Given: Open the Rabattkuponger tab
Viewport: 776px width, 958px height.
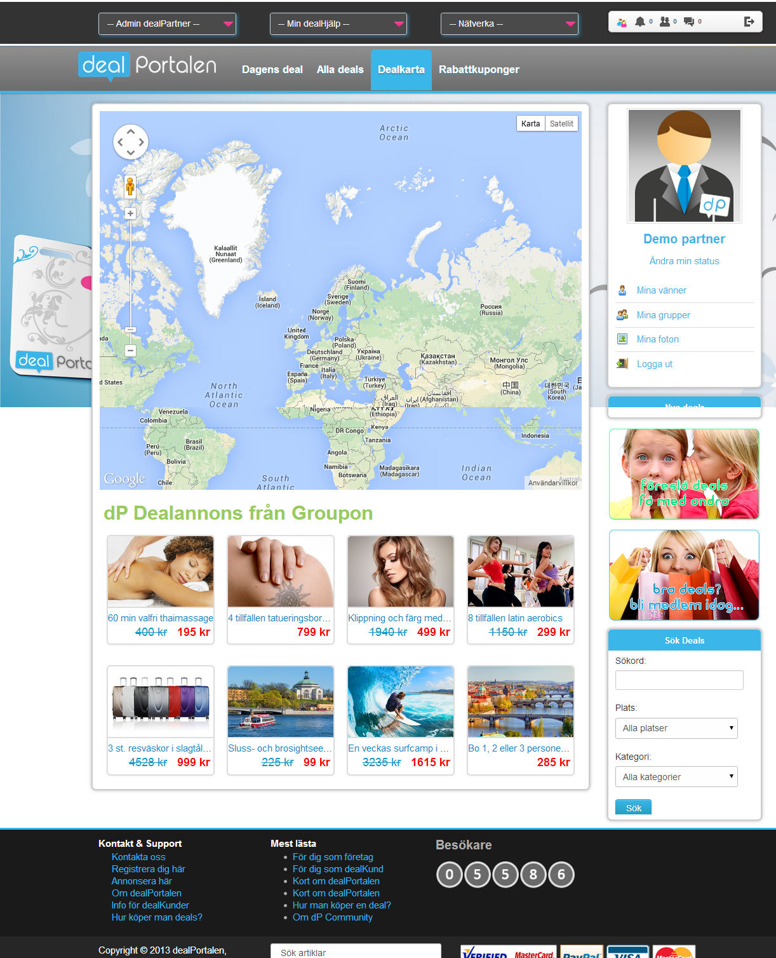Looking at the screenshot, I should 479,70.
